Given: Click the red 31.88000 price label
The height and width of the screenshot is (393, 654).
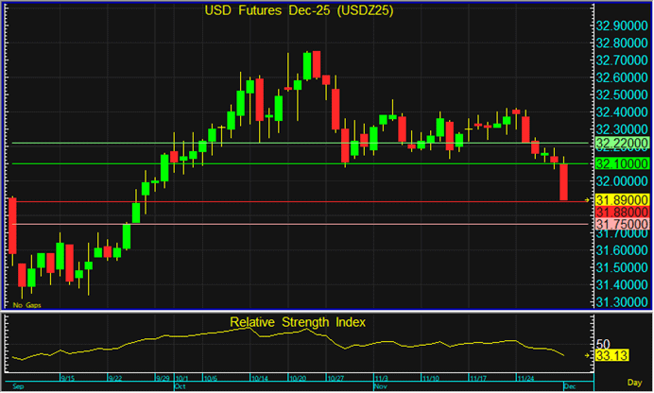Looking at the screenshot, I should click(x=621, y=214).
